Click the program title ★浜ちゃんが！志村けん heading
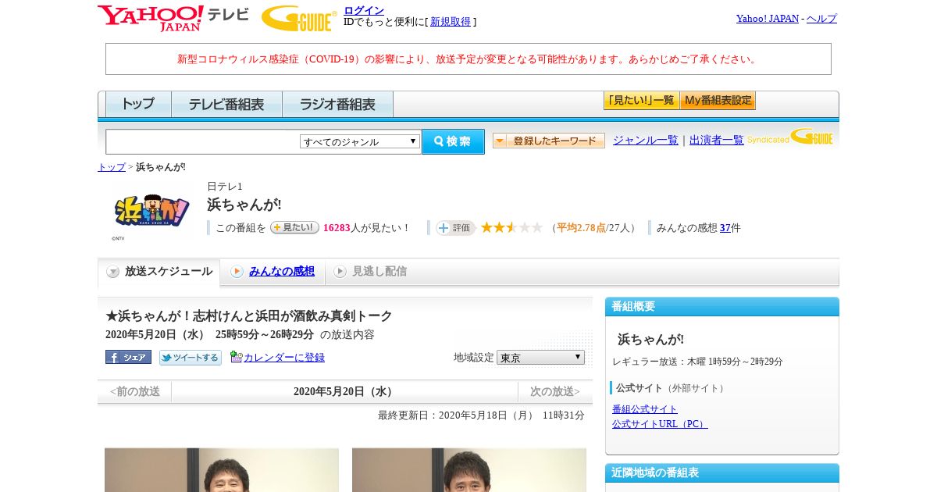 249,316
